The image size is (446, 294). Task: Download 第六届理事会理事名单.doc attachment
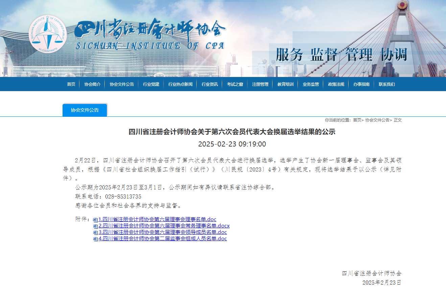(x=157, y=219)
